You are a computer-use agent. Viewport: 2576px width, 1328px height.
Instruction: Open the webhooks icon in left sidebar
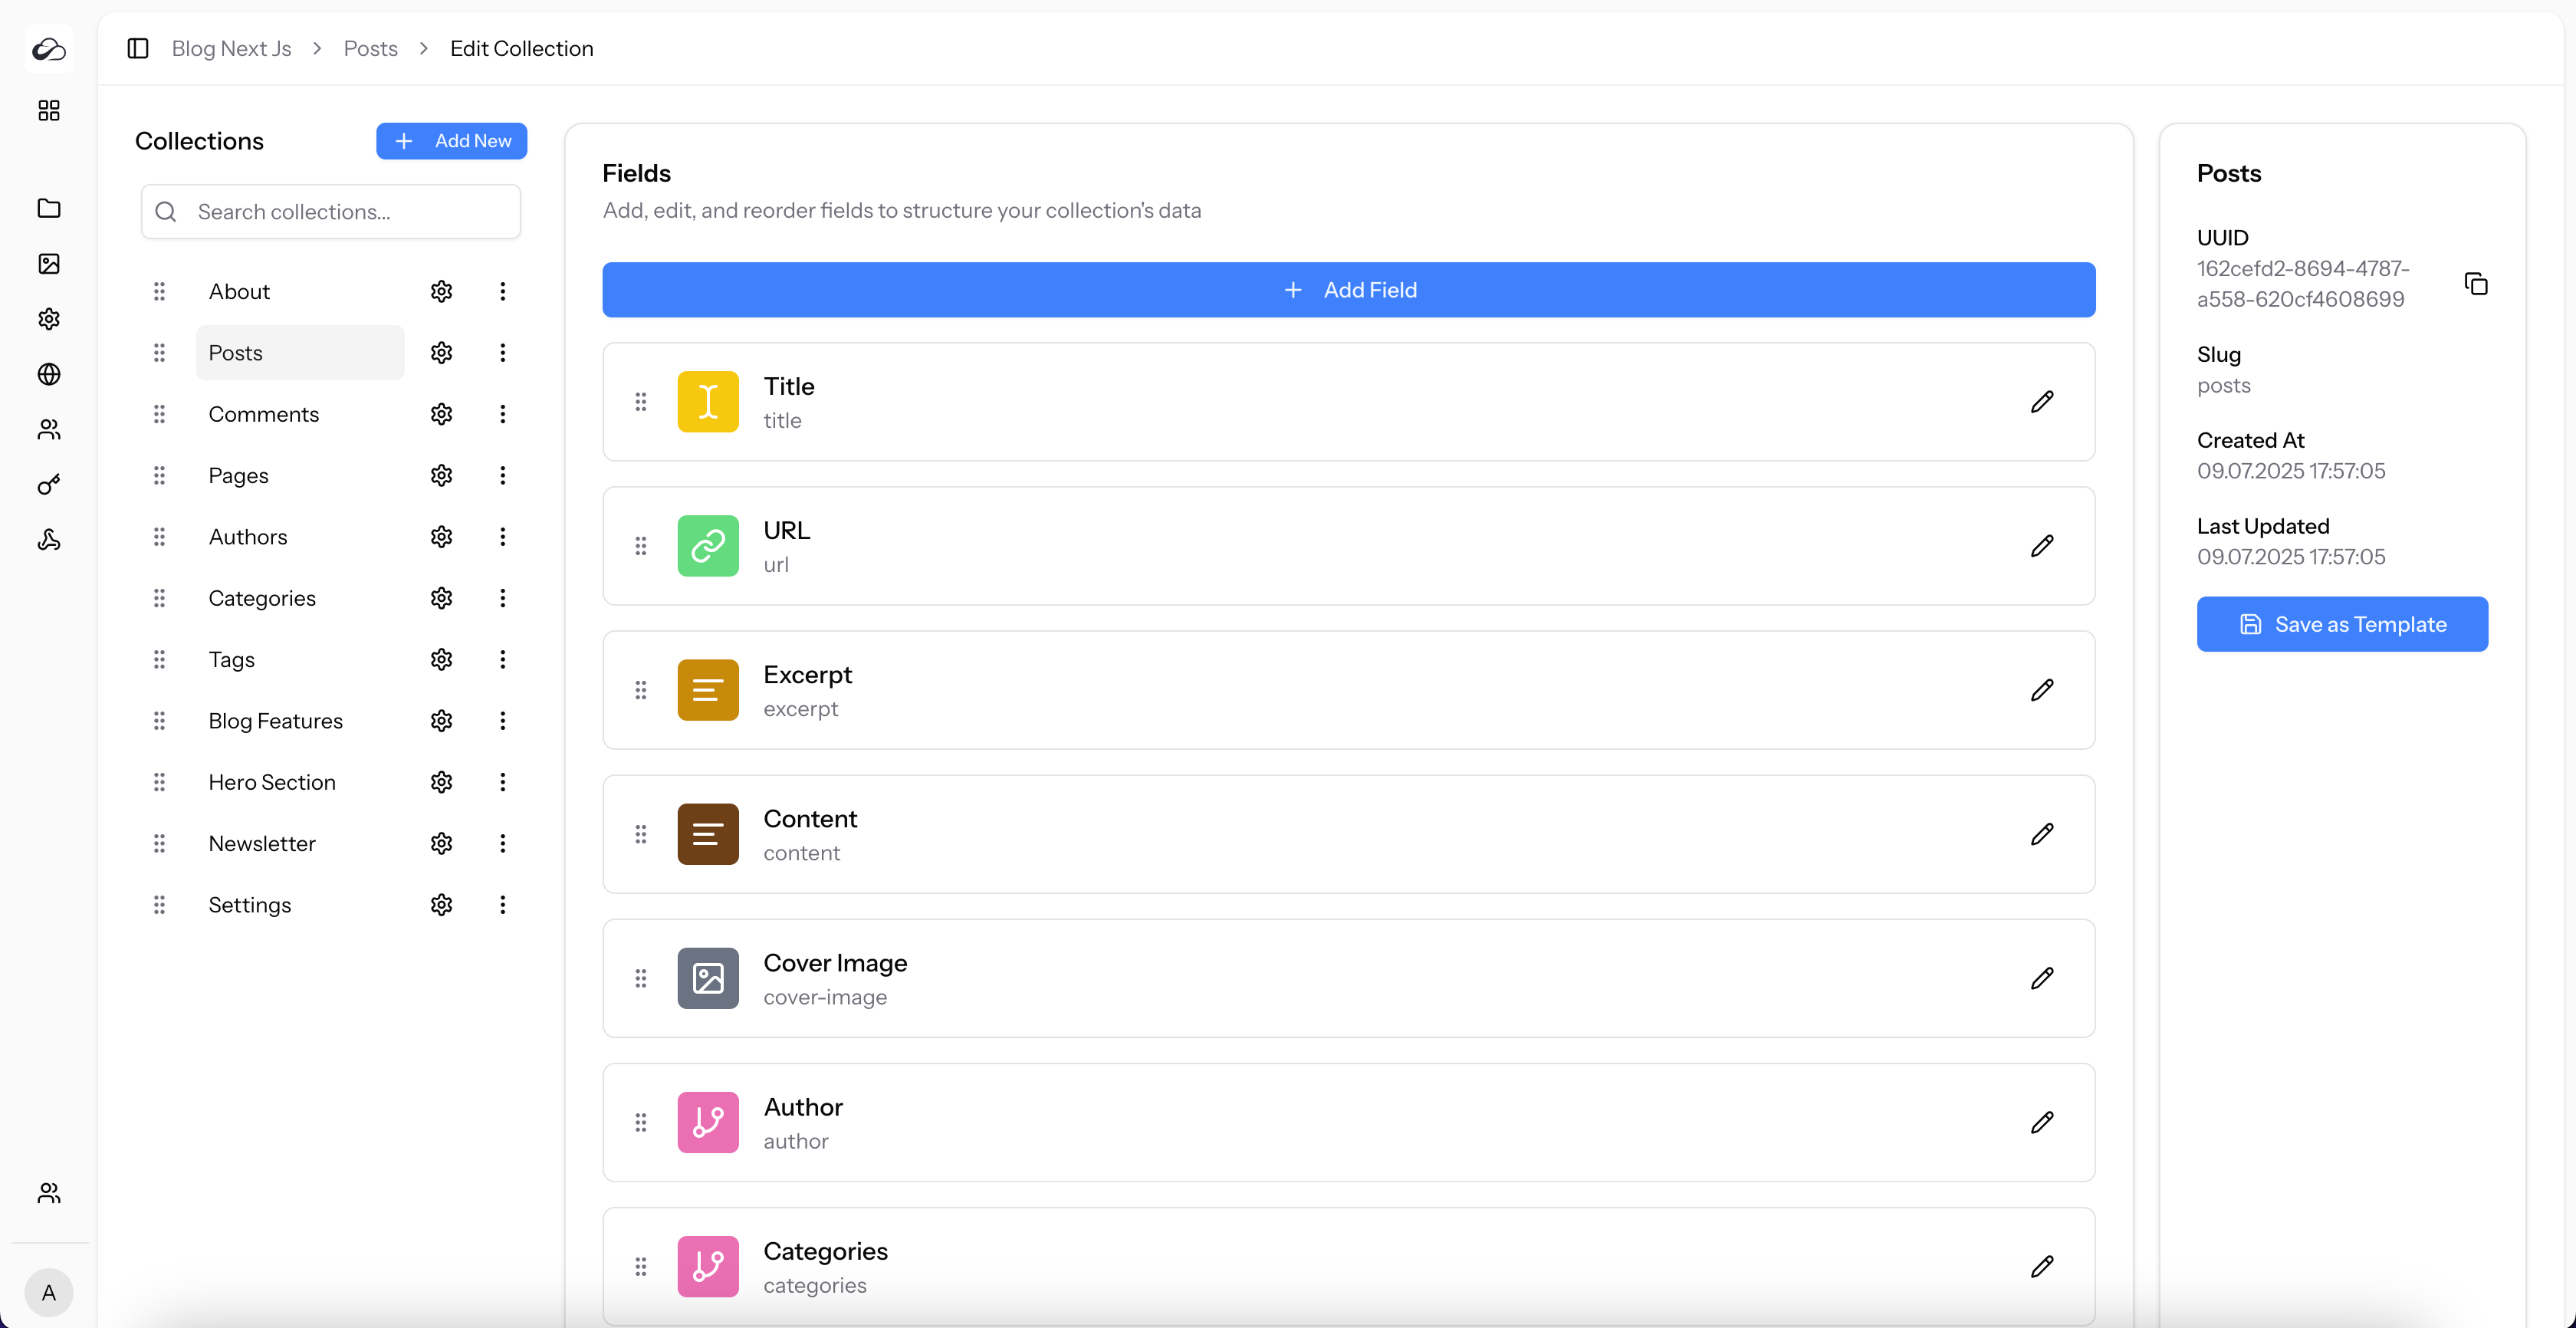(x=48, y=539)
